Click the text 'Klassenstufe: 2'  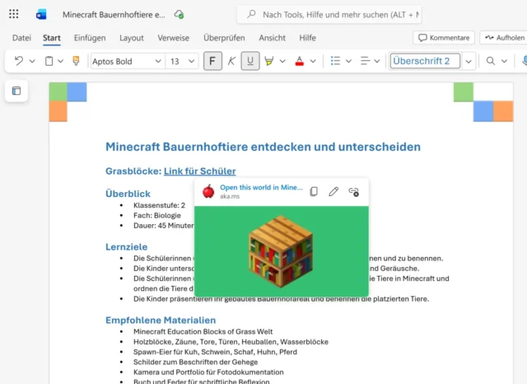click(x=159, y=205)
